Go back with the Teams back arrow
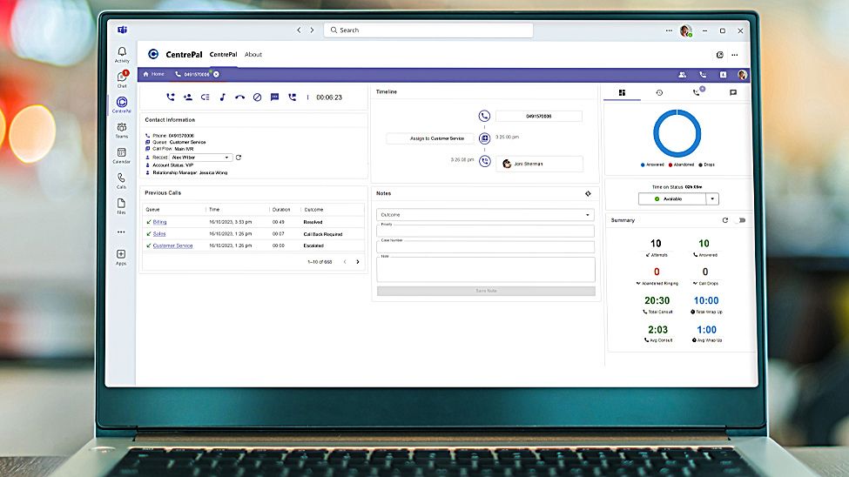This screenshot has height=477, width=849. tap(299, 30)
